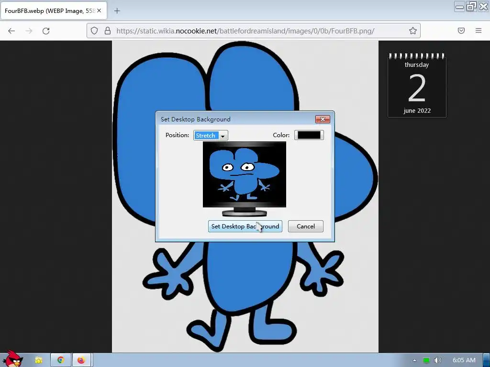
Task: Click the Set Desktop Background button
Action: (x=245, y=226)
